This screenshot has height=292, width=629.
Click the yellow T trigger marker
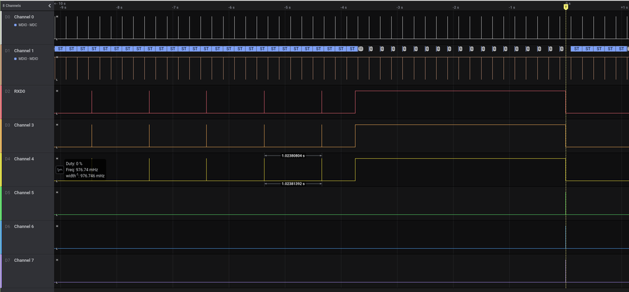[x=565, y=7]
